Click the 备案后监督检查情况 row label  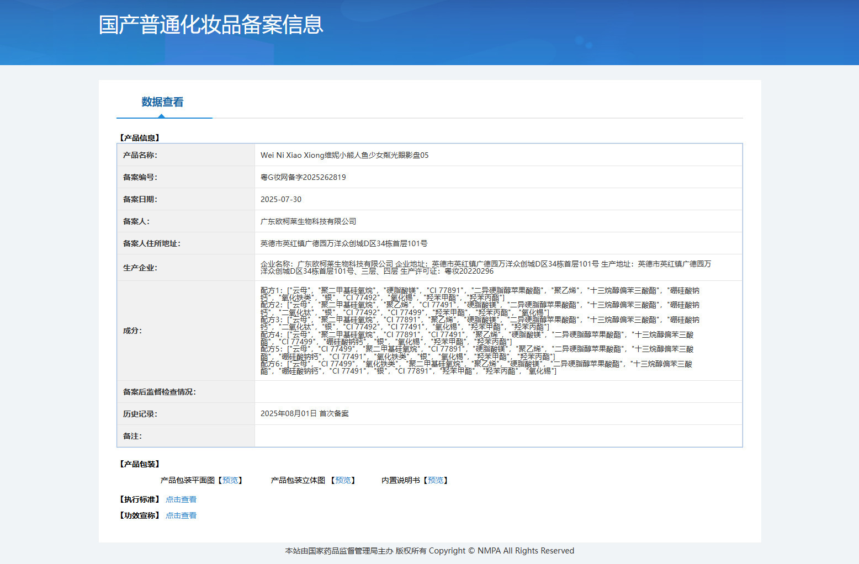click(160, 392)
